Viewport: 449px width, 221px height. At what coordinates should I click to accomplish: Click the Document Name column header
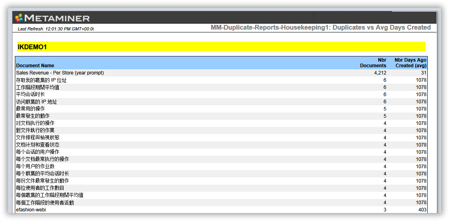[35, 66]
